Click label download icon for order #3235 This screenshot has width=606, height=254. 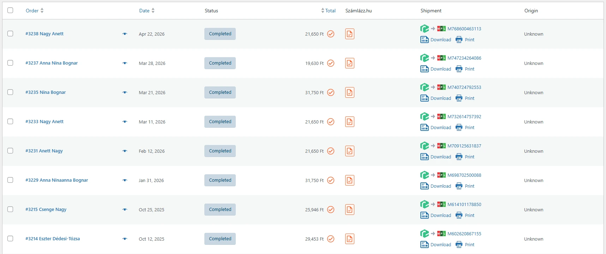tap(425, 98)
